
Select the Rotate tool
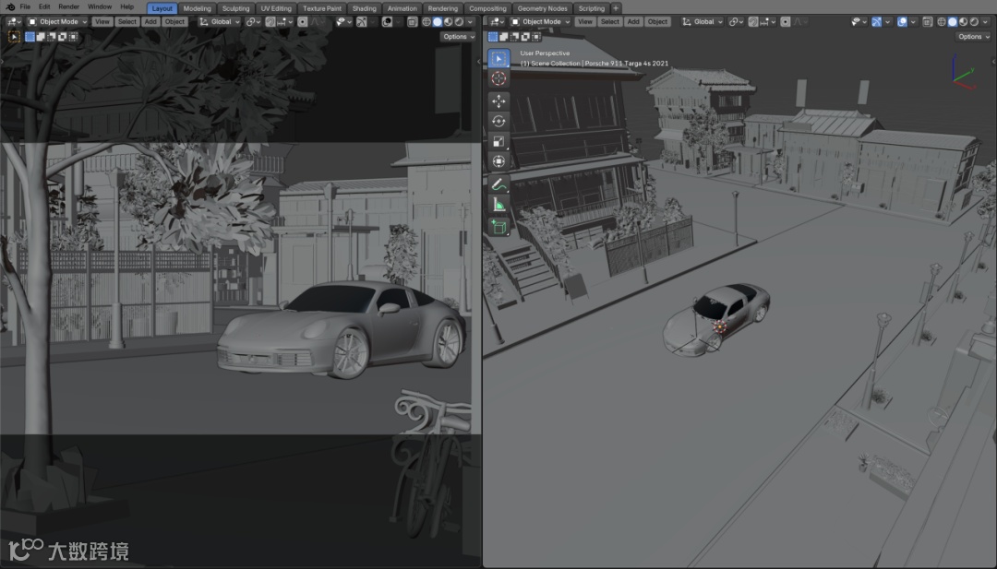point(498,121)
